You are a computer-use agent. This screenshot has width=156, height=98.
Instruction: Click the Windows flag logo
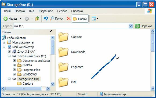150,11
